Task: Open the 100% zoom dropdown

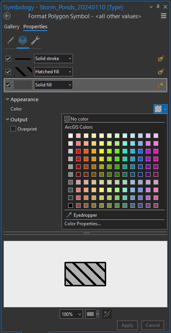Action: tap(71, 314)
